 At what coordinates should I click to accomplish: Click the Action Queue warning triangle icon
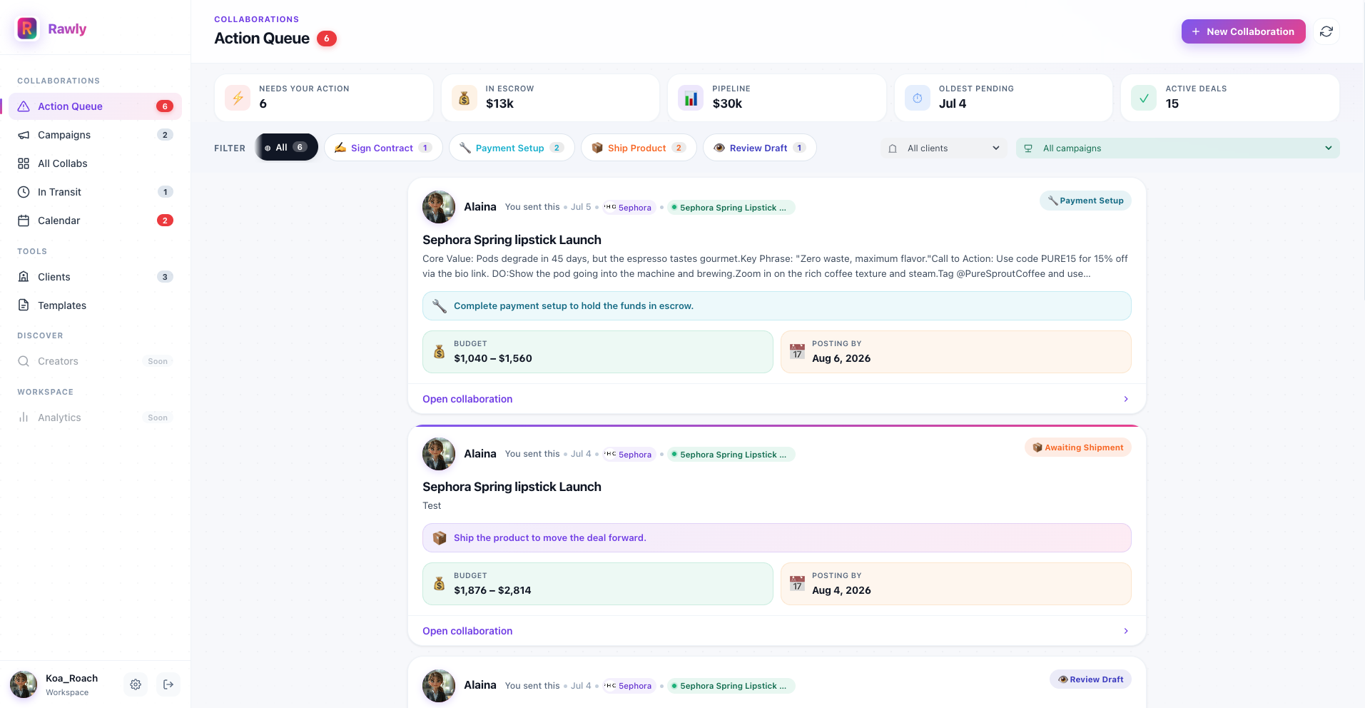point(24,106)
